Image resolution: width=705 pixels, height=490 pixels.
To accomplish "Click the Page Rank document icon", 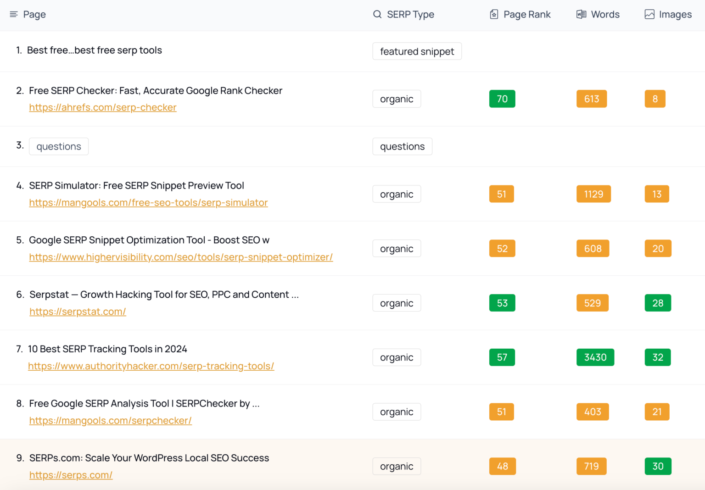I will coord(494,15).
